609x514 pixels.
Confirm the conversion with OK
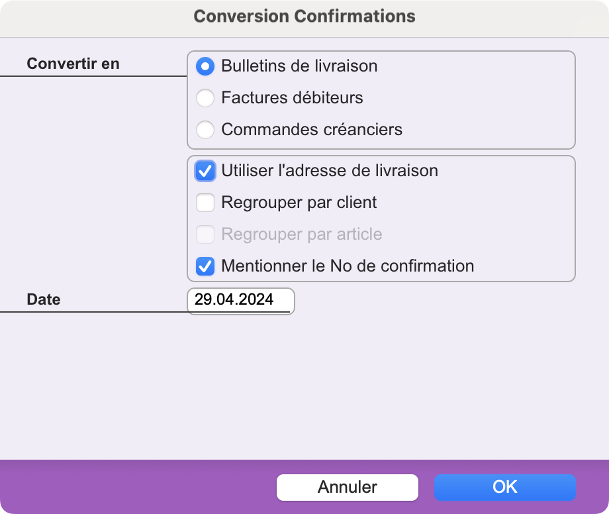coord(505,488)
